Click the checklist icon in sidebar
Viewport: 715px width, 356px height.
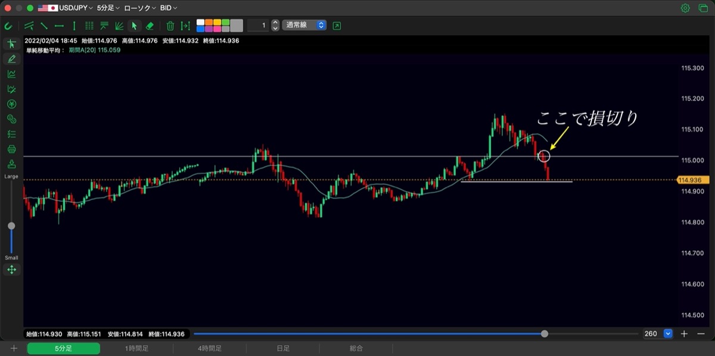click(11, 134)
